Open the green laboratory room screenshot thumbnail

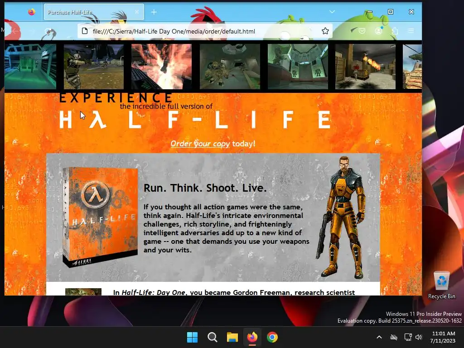[30, 66]
